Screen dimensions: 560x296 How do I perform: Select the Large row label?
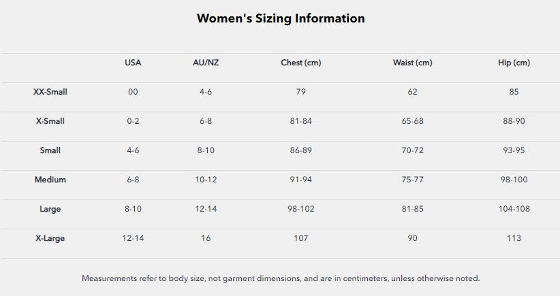(50, 209)
